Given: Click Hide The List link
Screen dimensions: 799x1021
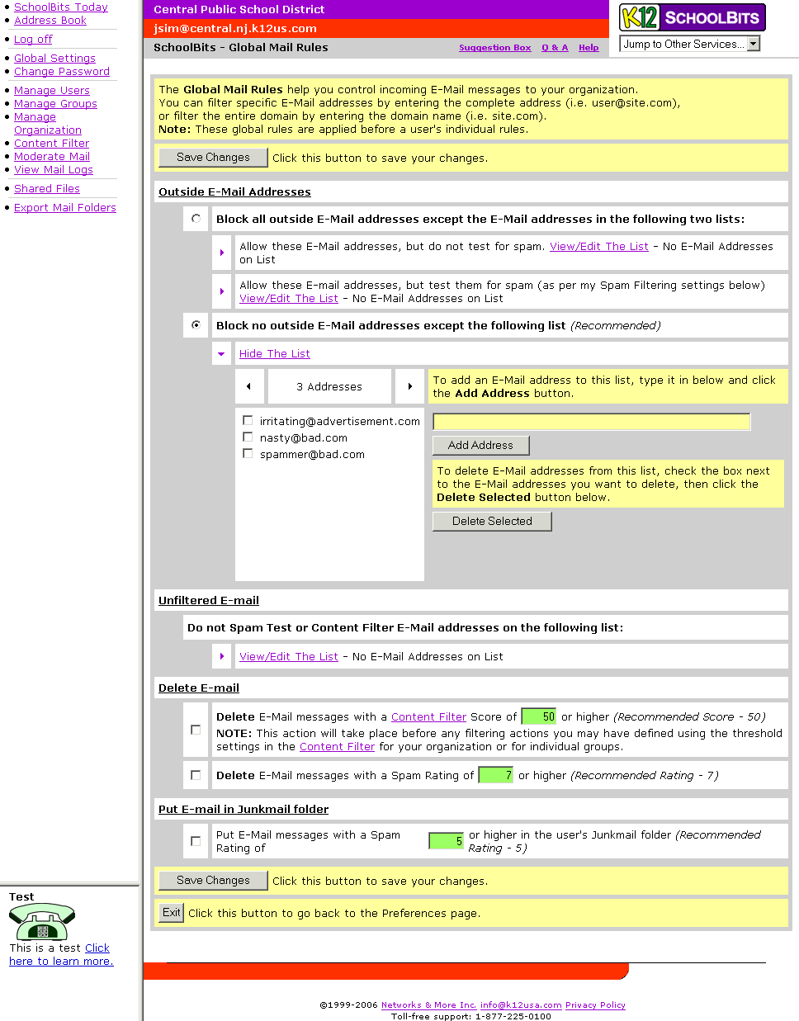Looking at the screenshot, I should [275, 353].
